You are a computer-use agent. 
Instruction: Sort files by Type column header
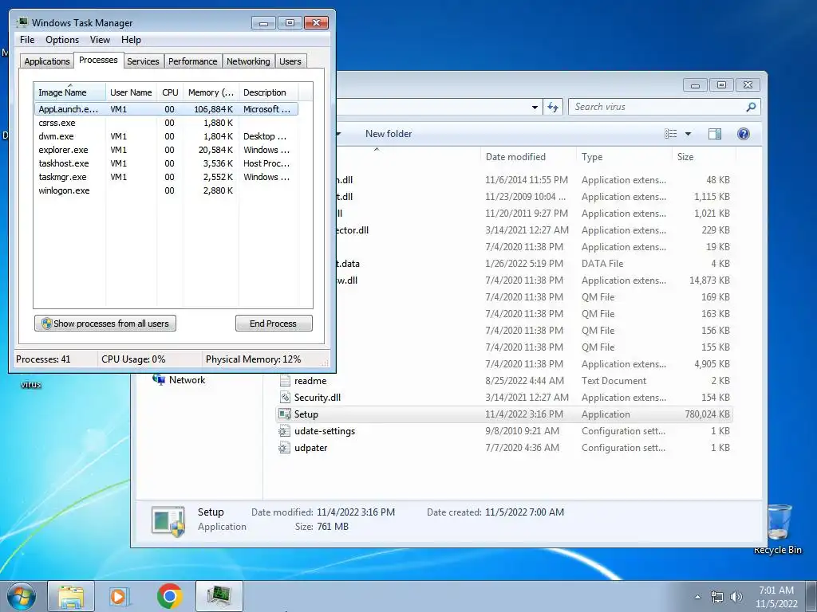[x=624, y=157]
